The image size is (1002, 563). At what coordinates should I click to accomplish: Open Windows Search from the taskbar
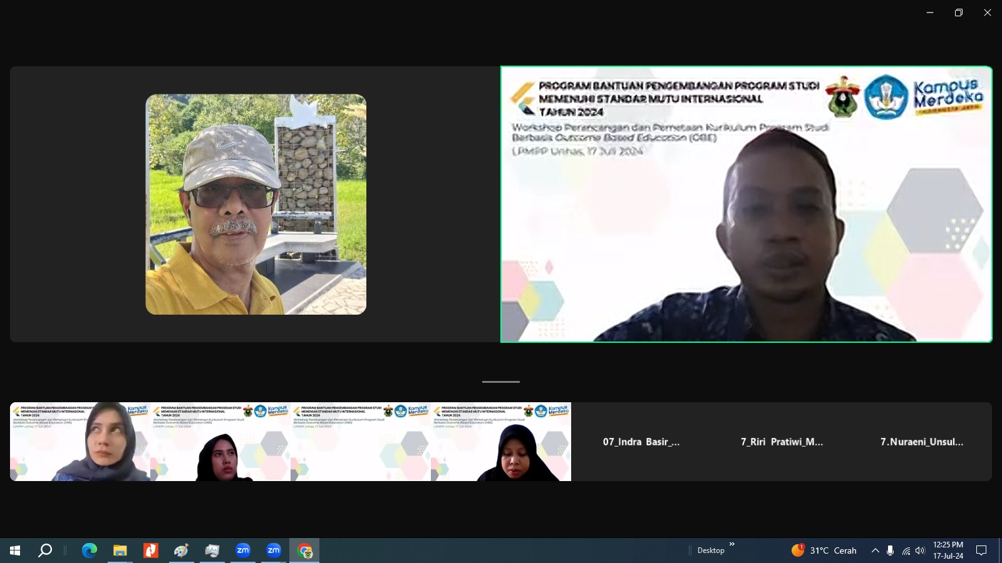pos(44,551)
